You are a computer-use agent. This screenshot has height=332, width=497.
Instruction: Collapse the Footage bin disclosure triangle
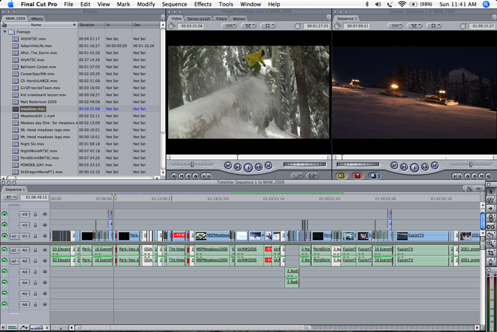tap(4, 32)
